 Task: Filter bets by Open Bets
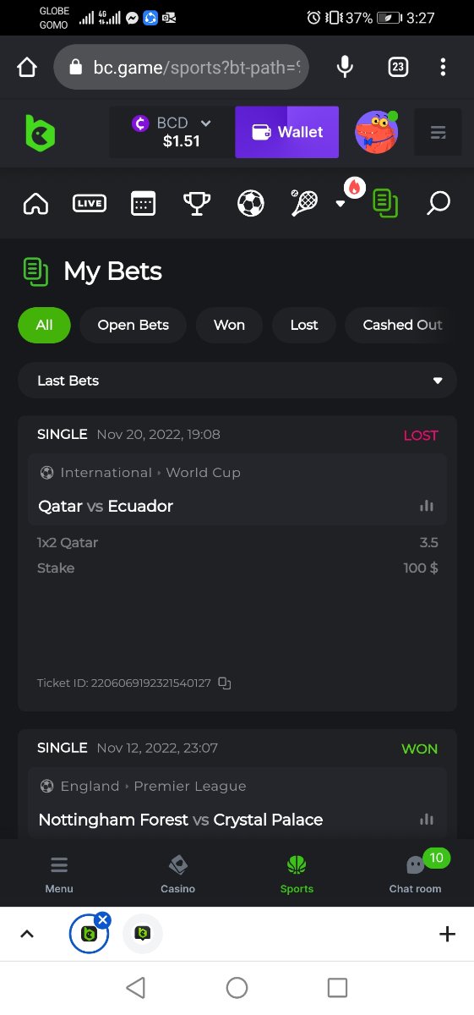coord(133,325)
